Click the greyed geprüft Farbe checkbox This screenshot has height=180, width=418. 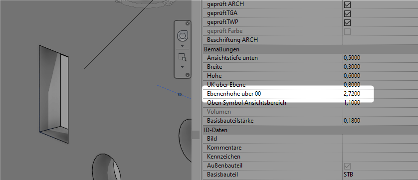pyautogui.click(x=347, y=31)
